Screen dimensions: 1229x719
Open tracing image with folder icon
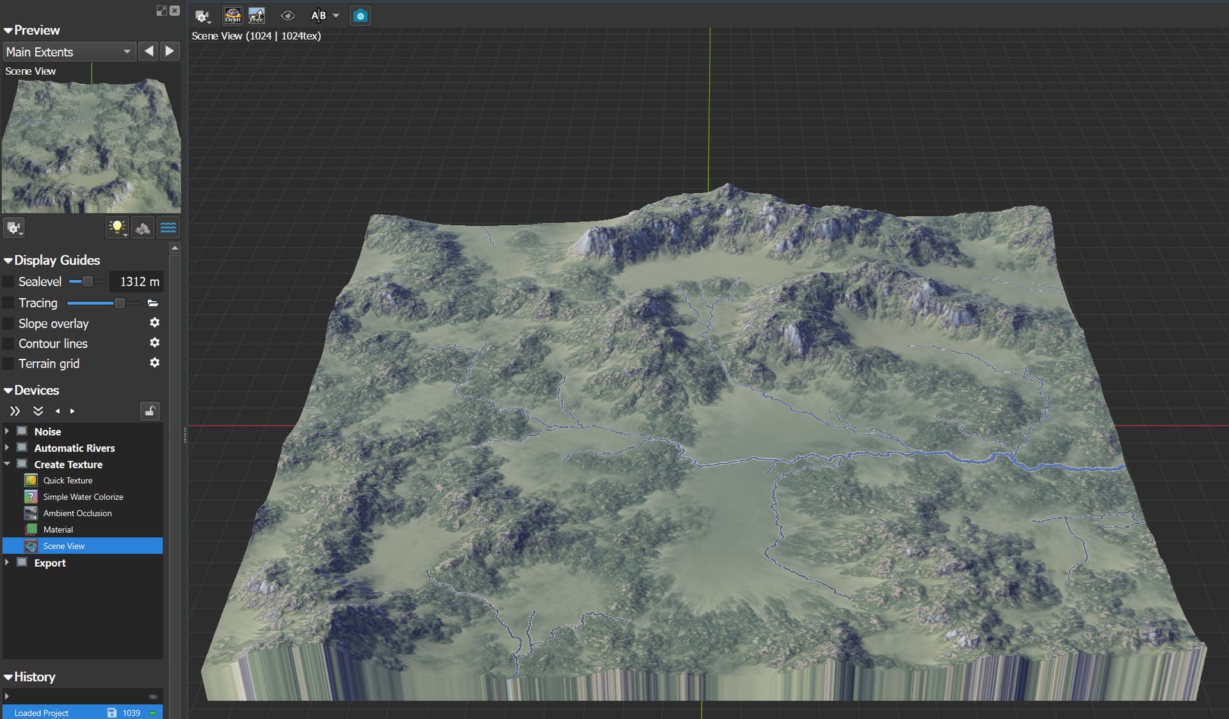(x=153, y=303)
